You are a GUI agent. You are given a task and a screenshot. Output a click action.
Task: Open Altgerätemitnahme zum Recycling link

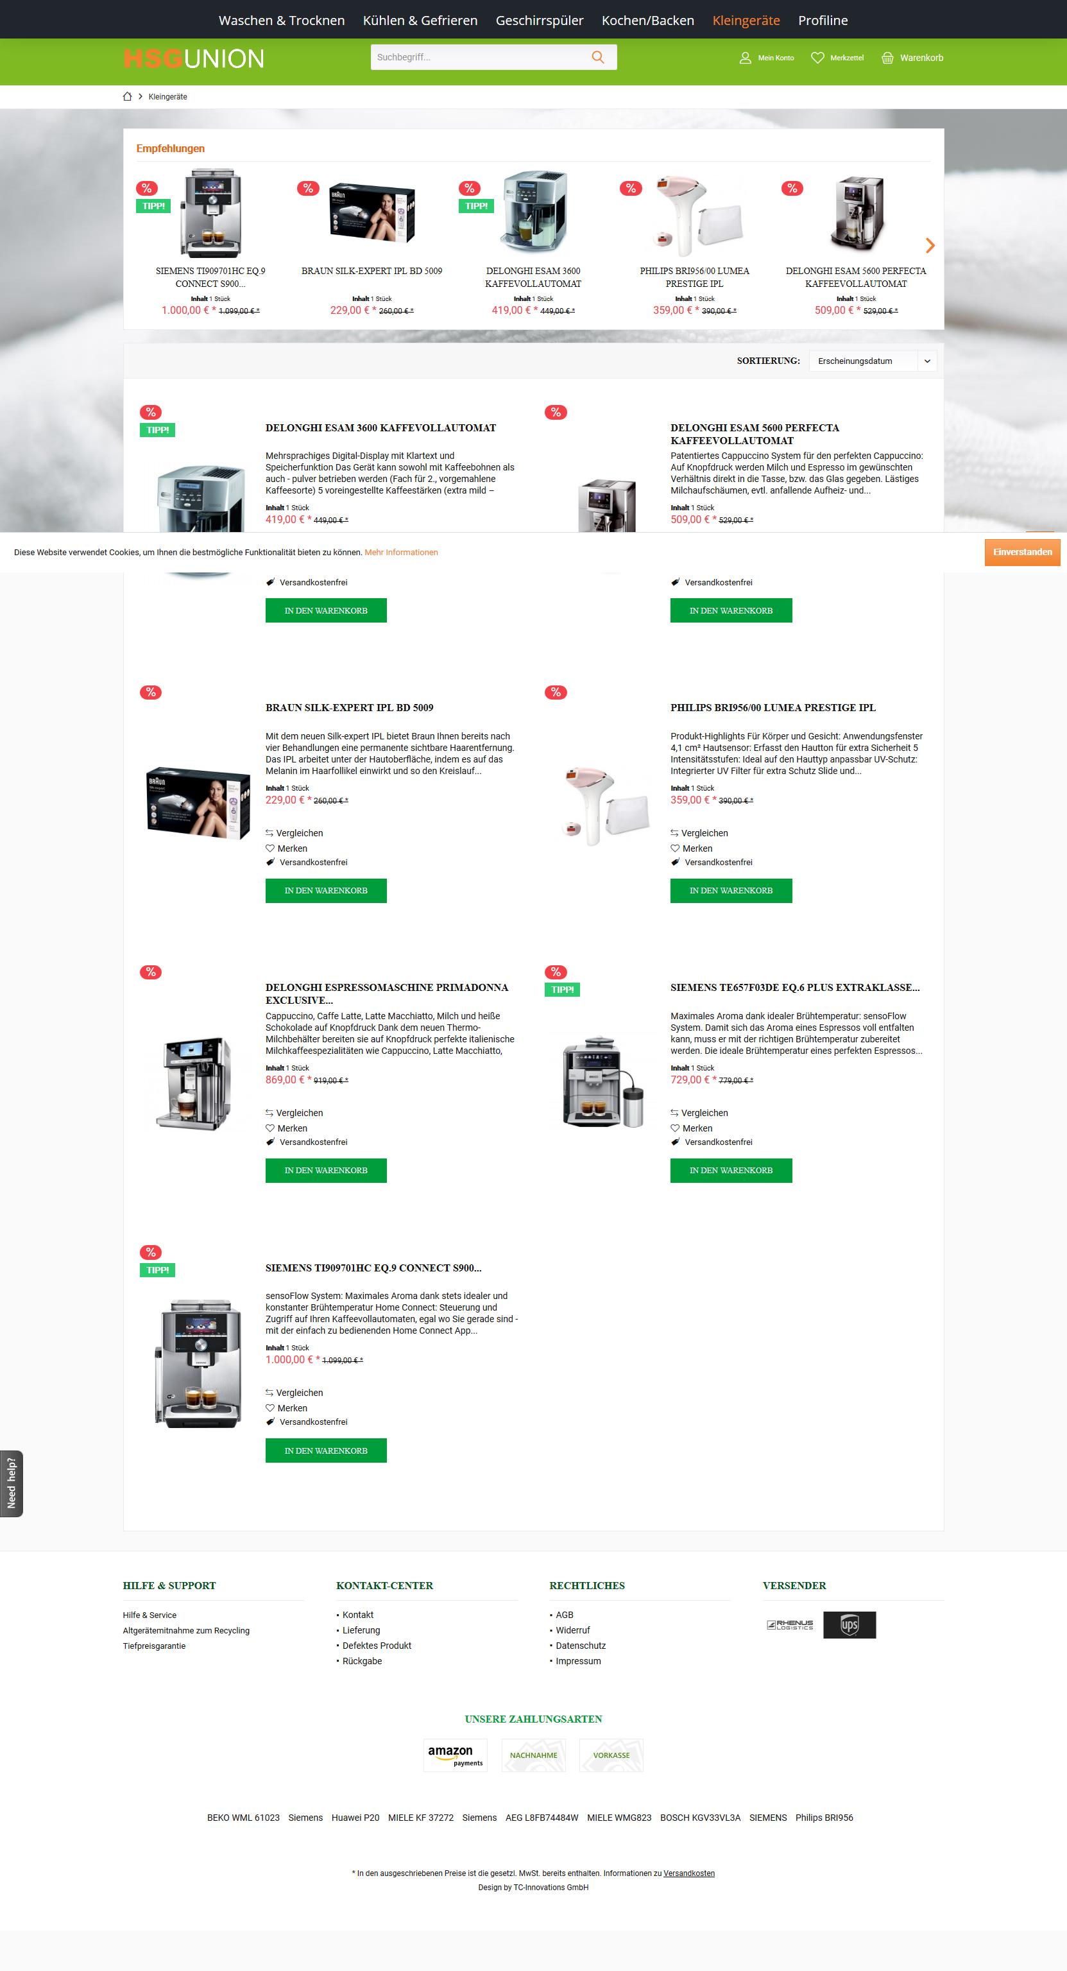186,1630
